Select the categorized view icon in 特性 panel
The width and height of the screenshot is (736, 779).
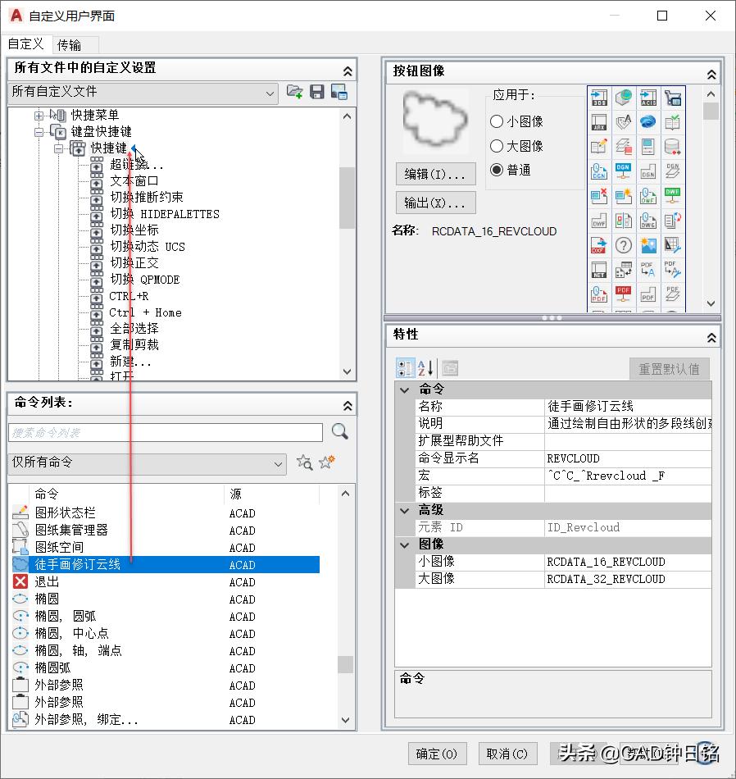click(405, 367)
